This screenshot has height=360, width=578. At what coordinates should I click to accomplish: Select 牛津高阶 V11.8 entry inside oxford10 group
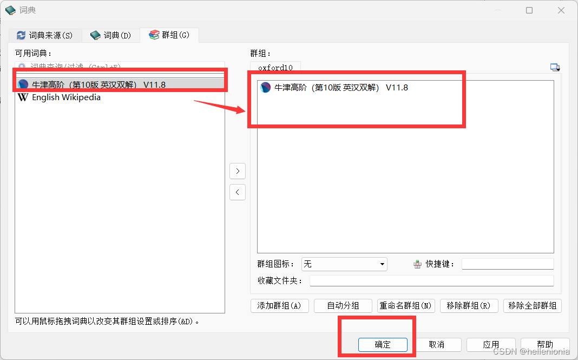[405, 87]
